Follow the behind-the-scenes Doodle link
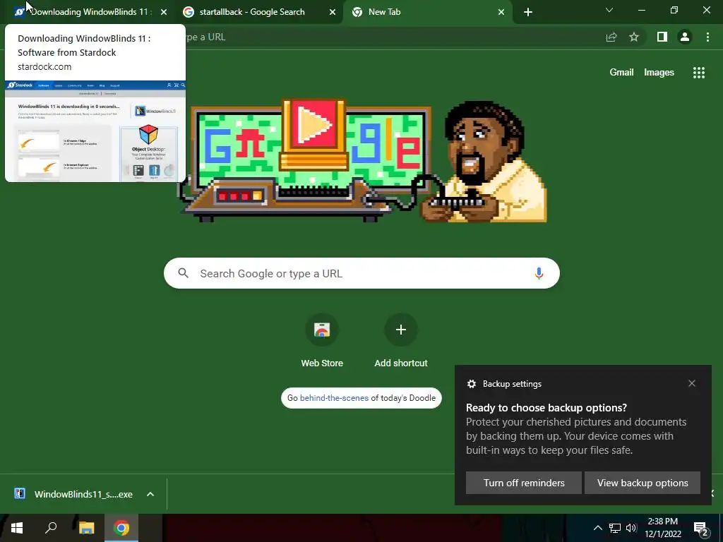Viewport: 723px width, 542px height. [334, 398]
